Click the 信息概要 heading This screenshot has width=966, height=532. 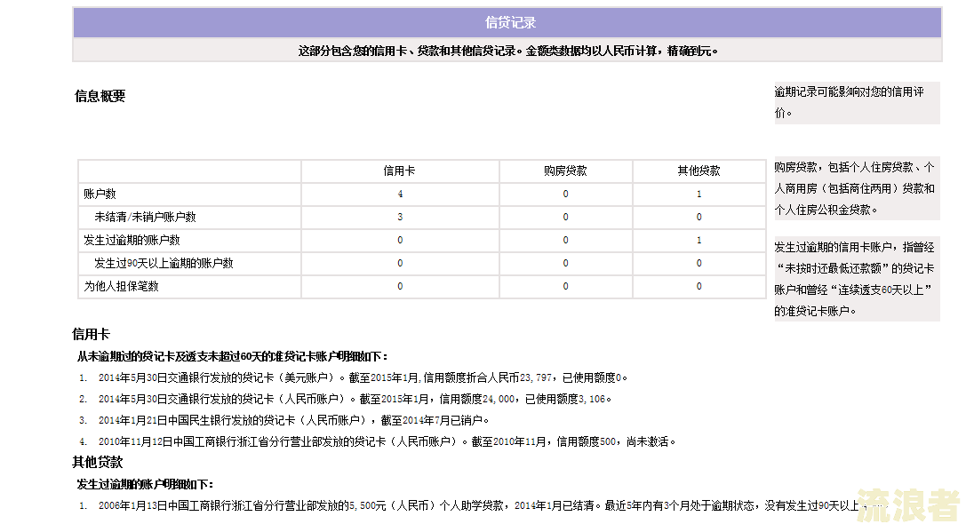coord(100,96)
